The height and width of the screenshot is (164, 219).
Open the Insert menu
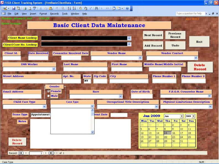(x=33, y=14)
